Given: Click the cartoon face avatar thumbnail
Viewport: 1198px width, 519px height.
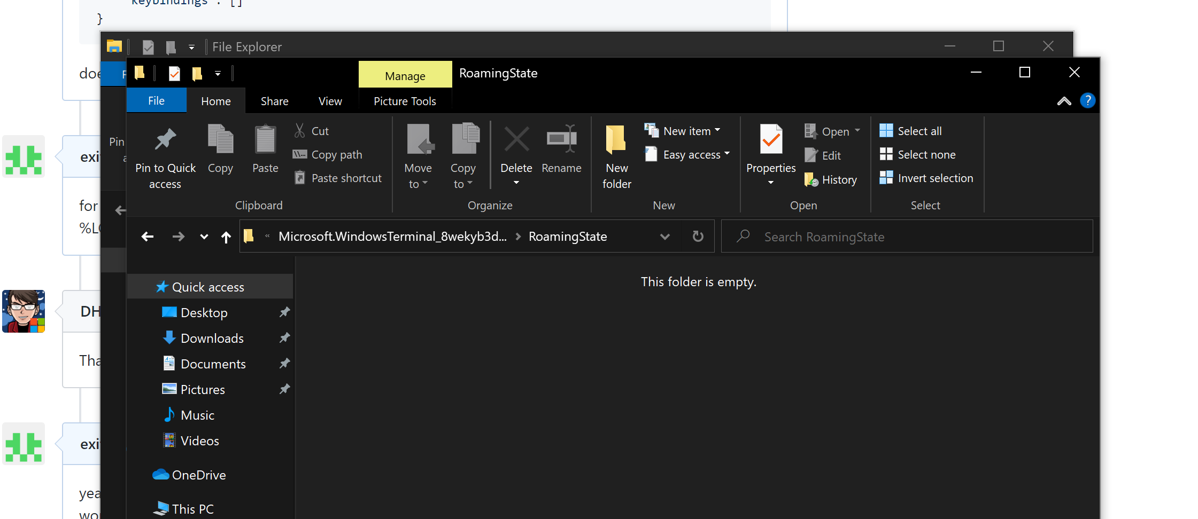Looking at the screenshot, I should (24, 311).
